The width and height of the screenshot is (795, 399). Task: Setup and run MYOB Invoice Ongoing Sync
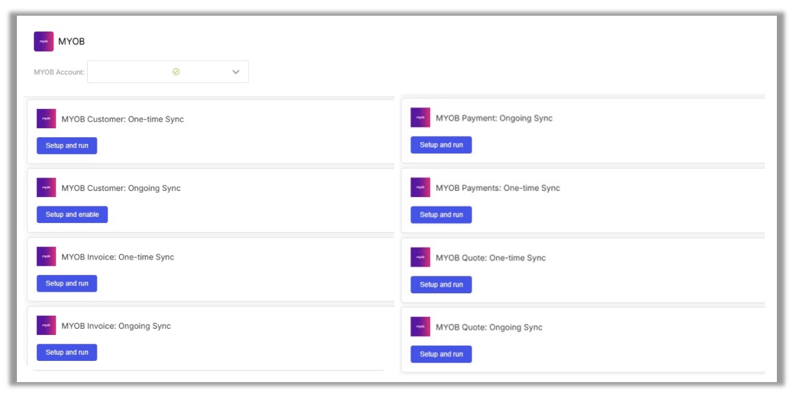[67, 352]
